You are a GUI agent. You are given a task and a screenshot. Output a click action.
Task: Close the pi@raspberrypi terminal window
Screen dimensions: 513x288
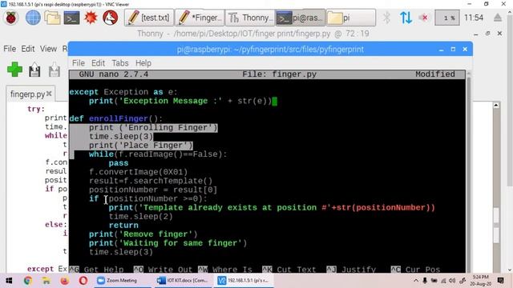[465, 50]
